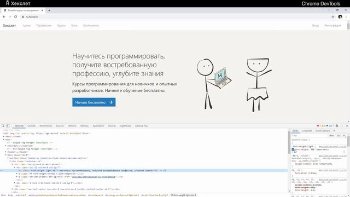
Task: Click the browser forward arrow
Action: coord(10,17)
